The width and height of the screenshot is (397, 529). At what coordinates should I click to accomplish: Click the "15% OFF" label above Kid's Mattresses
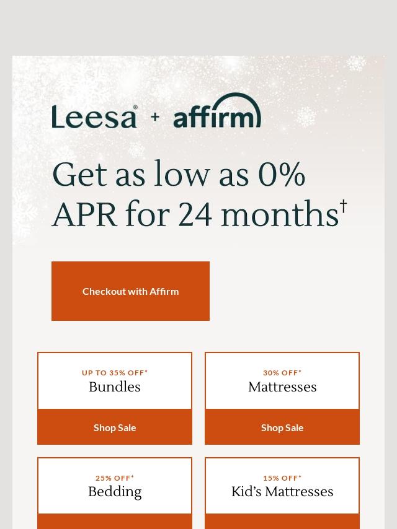click(x=282, y=478)
